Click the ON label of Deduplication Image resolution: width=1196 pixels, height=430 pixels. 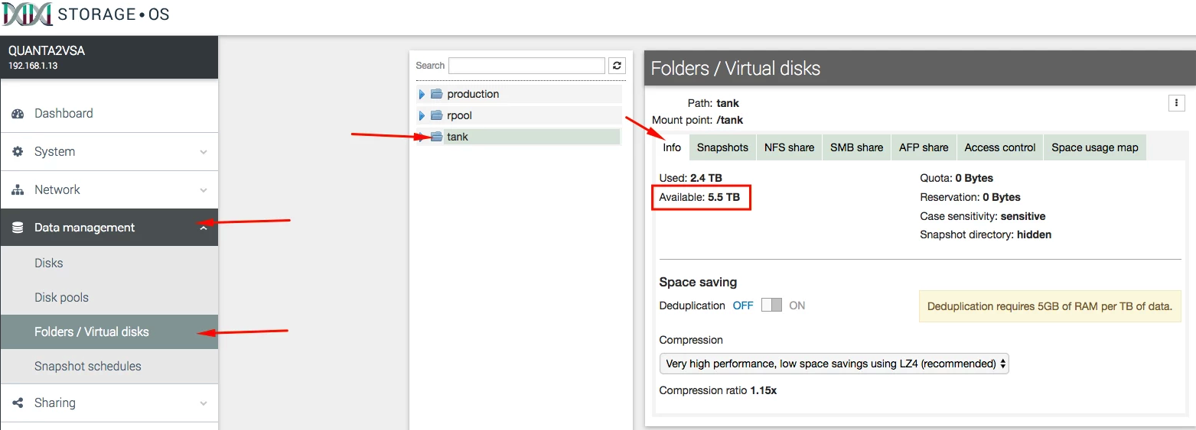[x=797, y=306]
